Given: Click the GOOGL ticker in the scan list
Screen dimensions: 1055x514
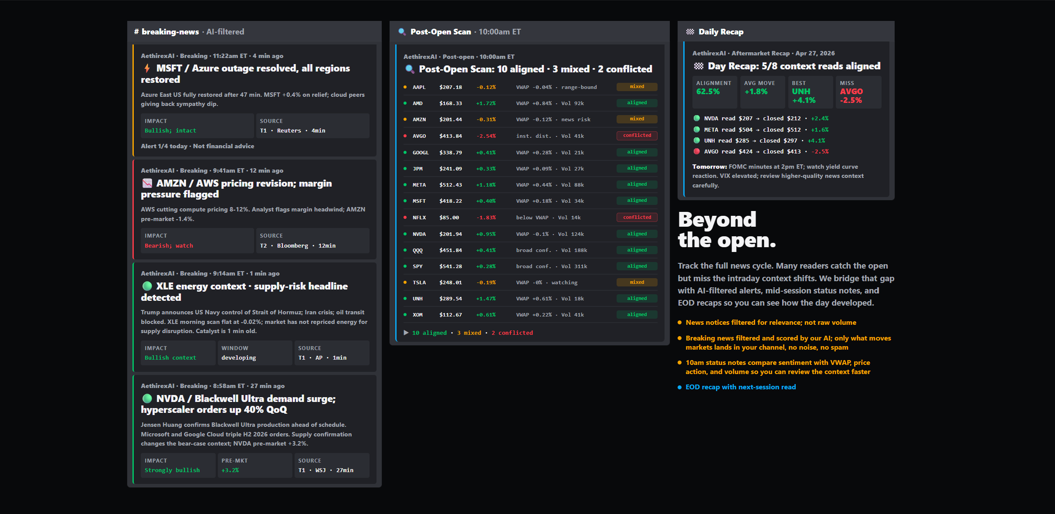Looking at the screenshot, I should pyautogui.click(x=421, y=153).
